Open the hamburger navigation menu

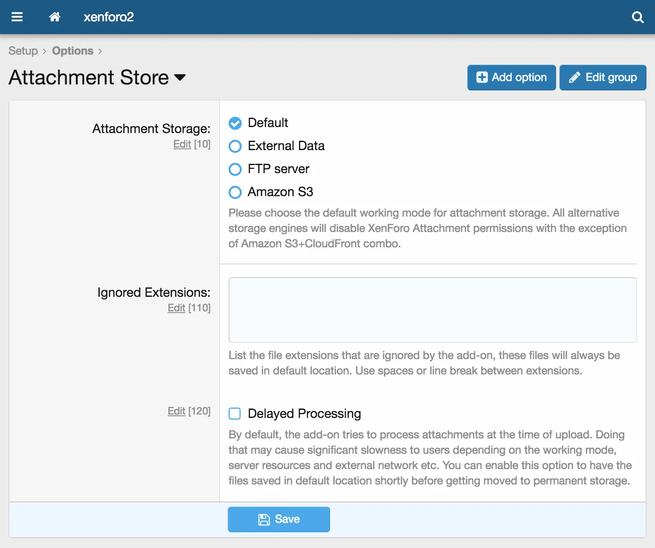click(17, 17)
